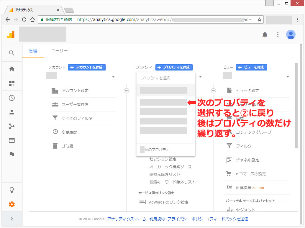This screenshot has width=305, height=228.
Task: Go to Home via sidebar house icon
Action: (x=12, y=69)
